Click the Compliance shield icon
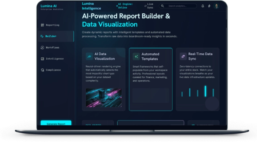 (x=42, y=70)
